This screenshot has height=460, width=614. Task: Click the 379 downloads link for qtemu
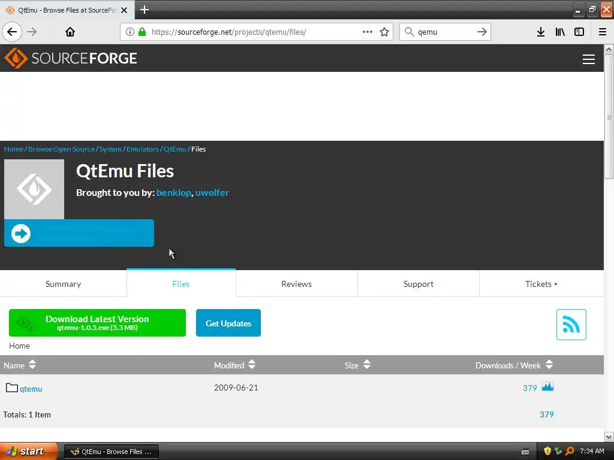pos(530,388)
